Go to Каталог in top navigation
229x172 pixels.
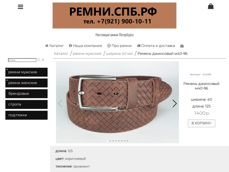coord(54,46)
